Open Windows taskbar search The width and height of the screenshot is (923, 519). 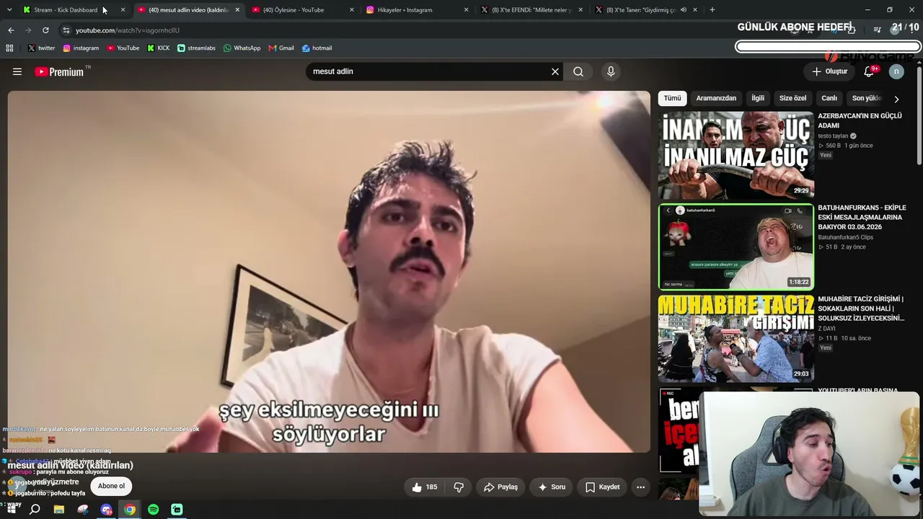click(35, 510)
